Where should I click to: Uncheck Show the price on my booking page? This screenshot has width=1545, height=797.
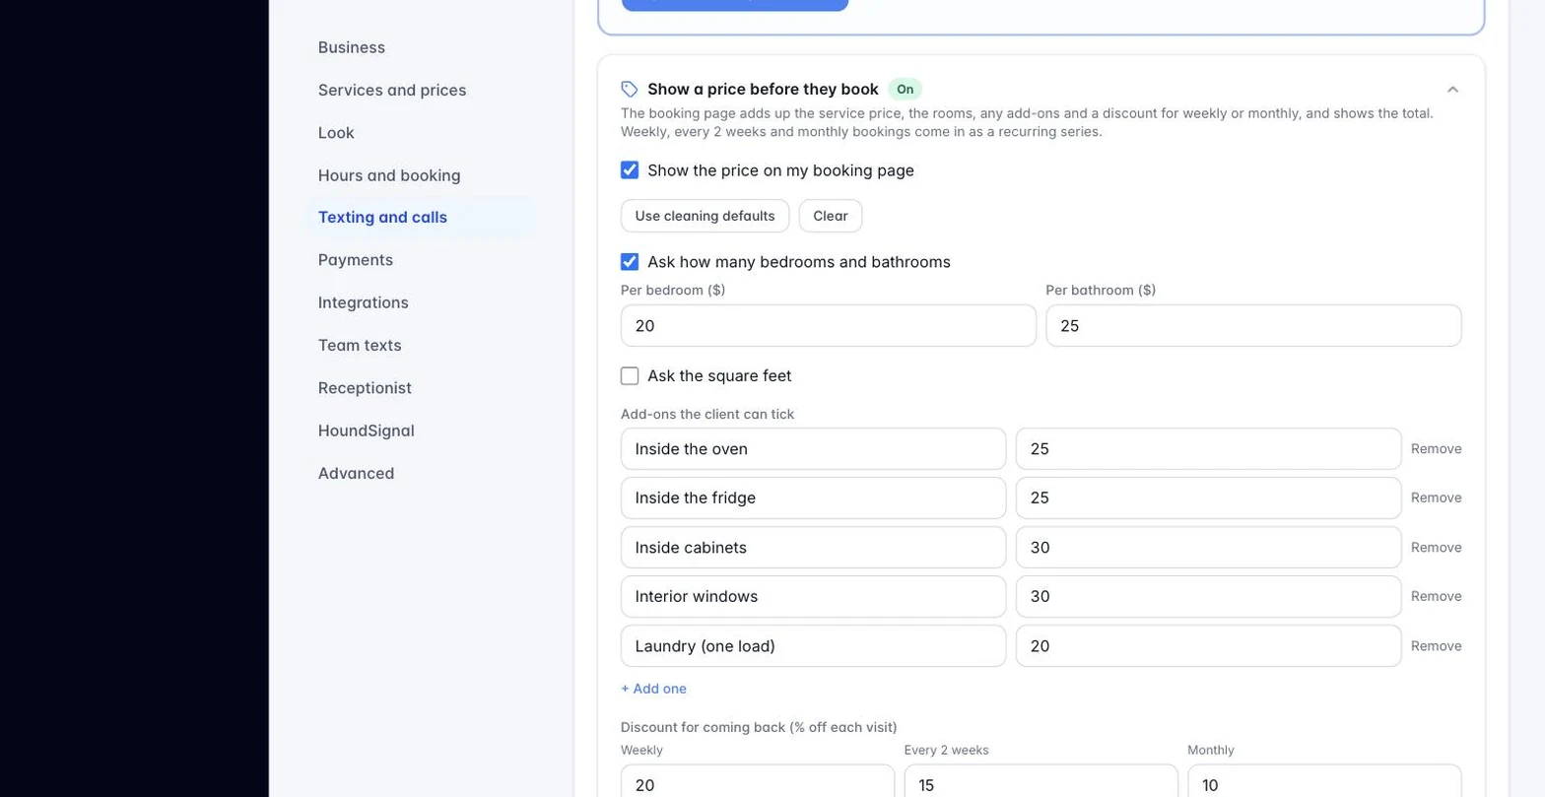630,170
